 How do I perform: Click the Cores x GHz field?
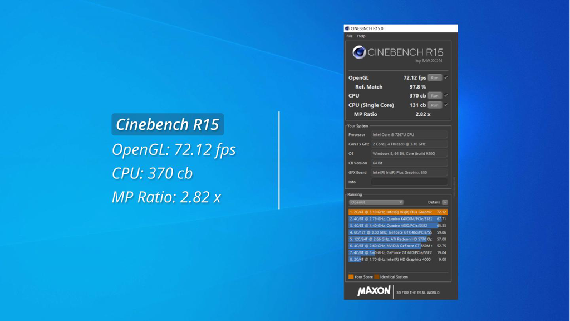(x=409, y=144)
